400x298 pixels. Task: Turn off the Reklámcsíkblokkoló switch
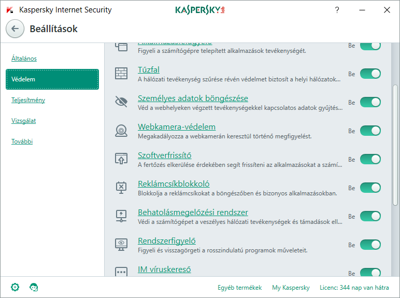[370, 188]
